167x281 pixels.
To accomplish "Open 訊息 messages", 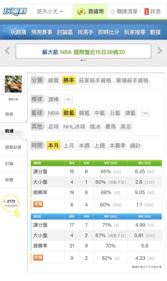I will tap(153, 12).
